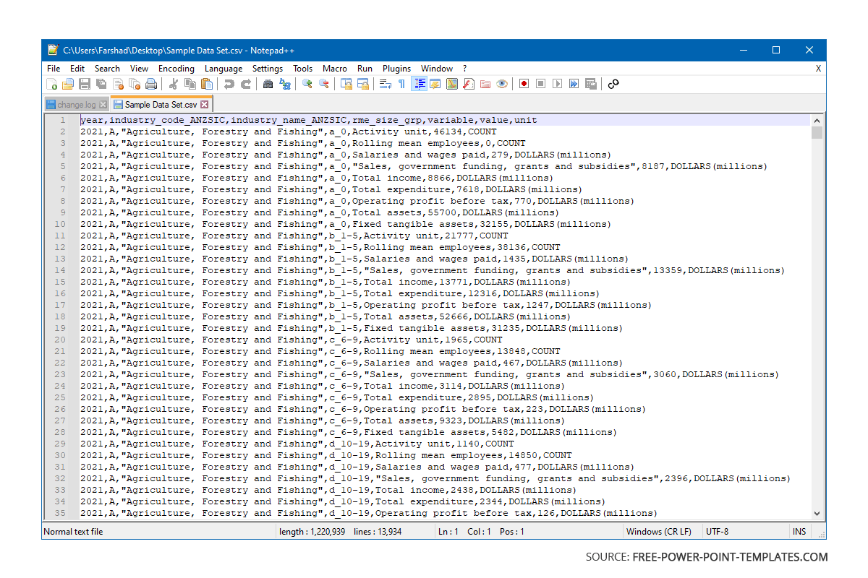Open the Language menu
The width and height of the screenshot is (868, 578).
point(224,68)
